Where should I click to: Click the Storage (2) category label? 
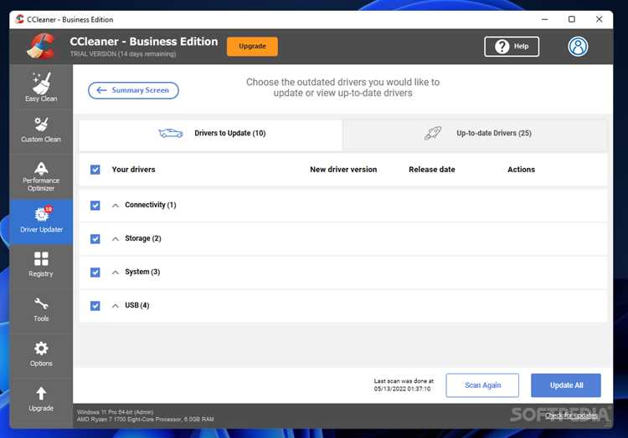tap(143, 238)
